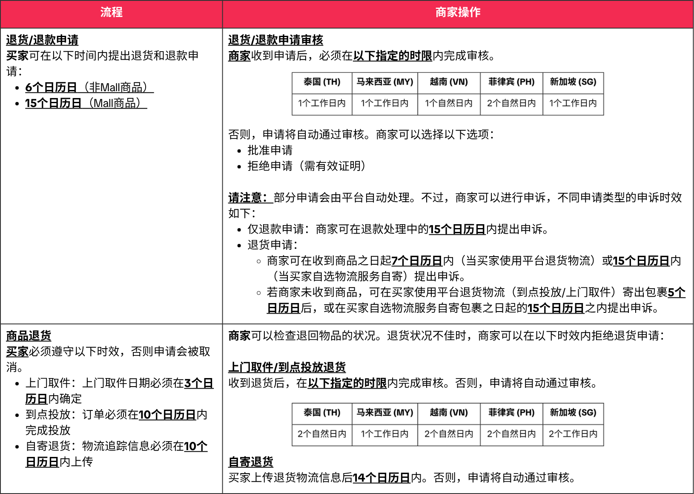This screenshot has width=694, height=494.
Task: Click the underlined 5个日历日 text
Action: coord(677,292)
